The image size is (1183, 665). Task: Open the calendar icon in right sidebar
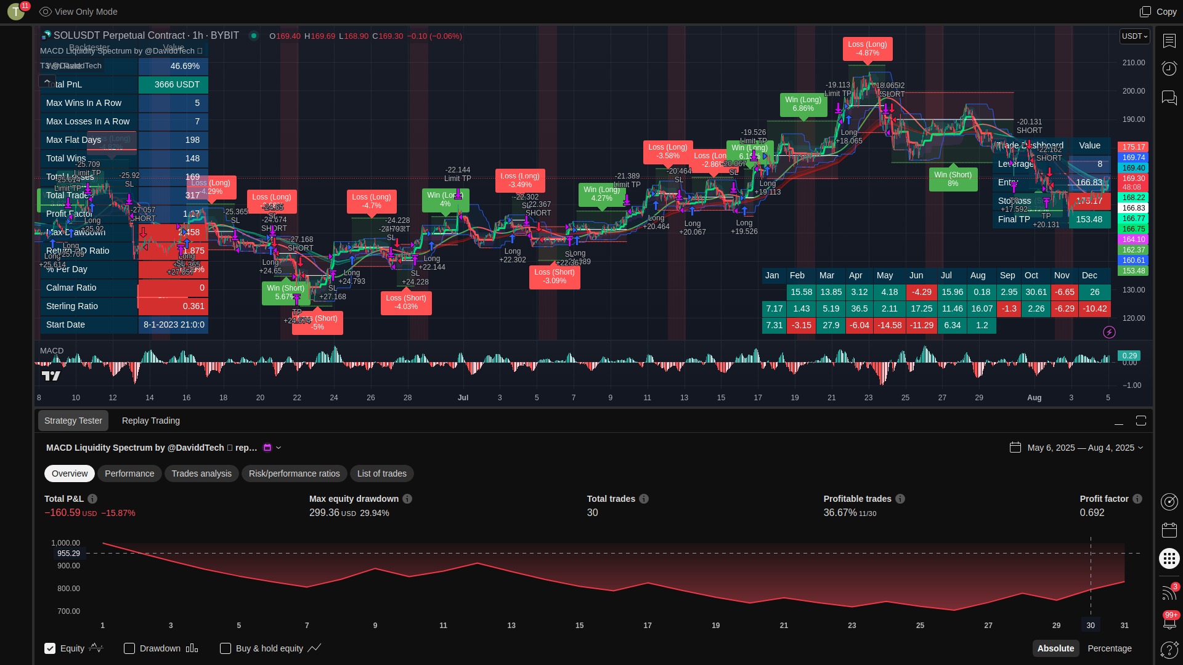(1169, 530)
